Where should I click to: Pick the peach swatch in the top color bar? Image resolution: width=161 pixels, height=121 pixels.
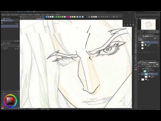point(63,17)
